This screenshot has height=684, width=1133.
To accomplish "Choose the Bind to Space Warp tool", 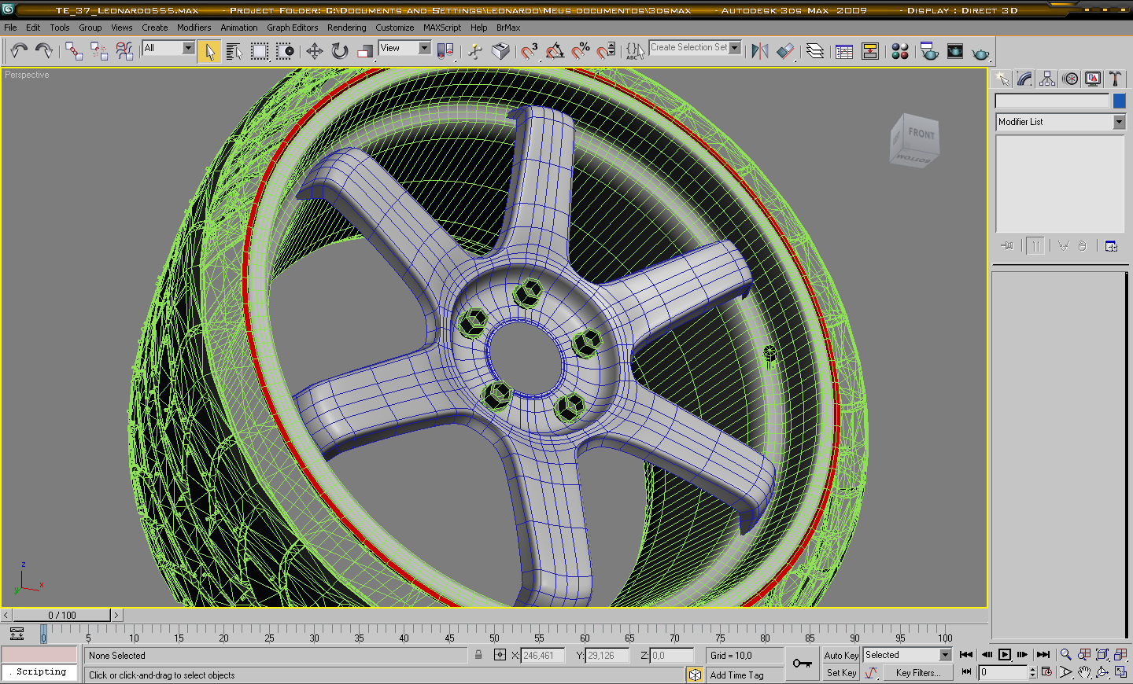I will 124,51.
